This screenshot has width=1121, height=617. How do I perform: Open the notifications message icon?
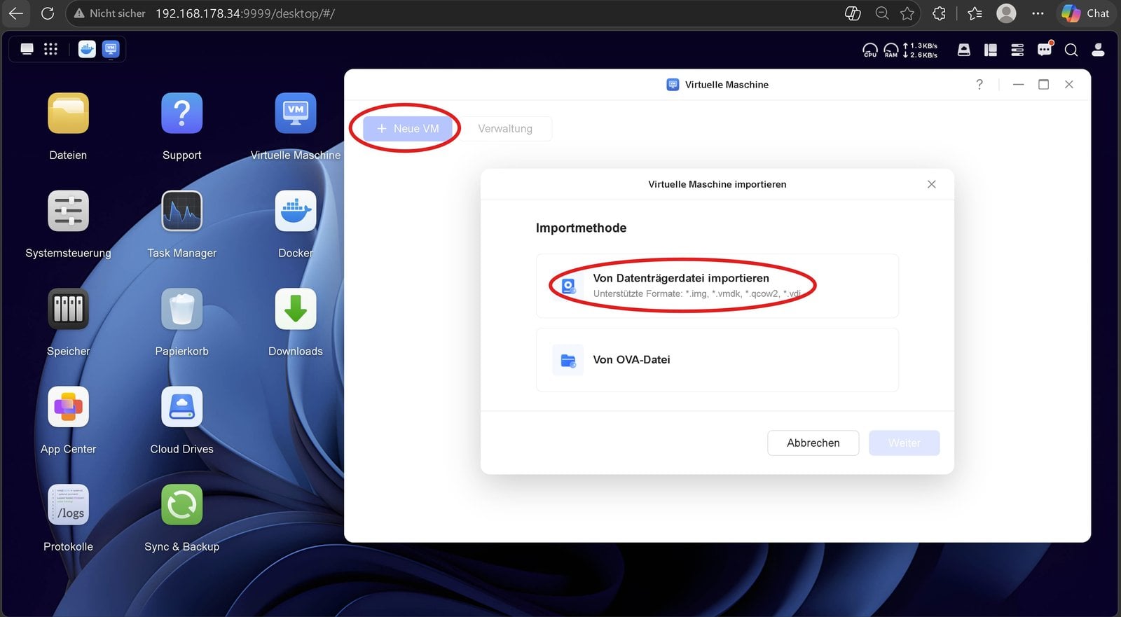coord(1045,49)
